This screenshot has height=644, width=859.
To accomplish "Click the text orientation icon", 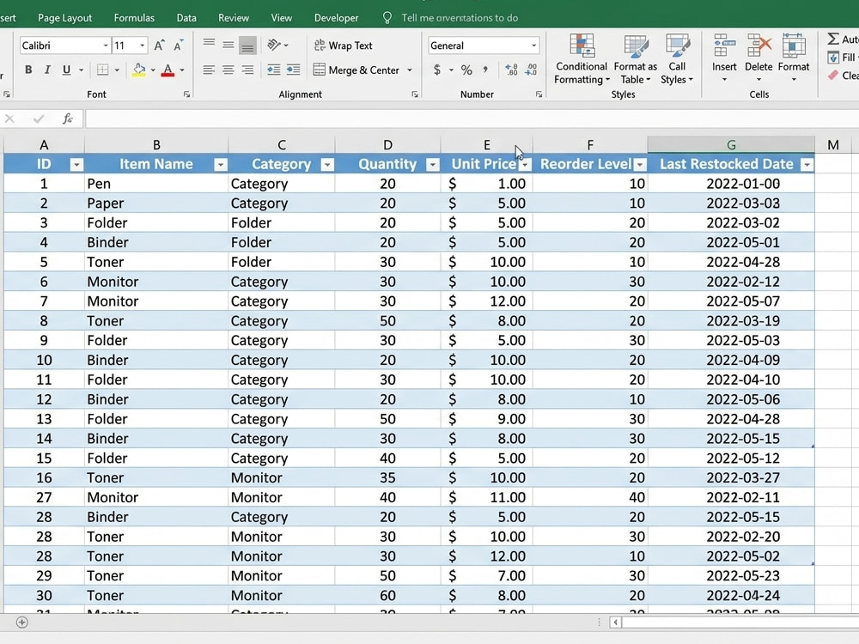I will click(274, 45).
